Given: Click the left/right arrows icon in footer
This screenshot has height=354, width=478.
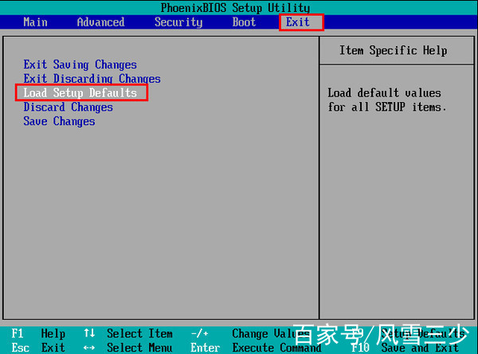Looking at the screenshot, I should click(x=89, y=348).
